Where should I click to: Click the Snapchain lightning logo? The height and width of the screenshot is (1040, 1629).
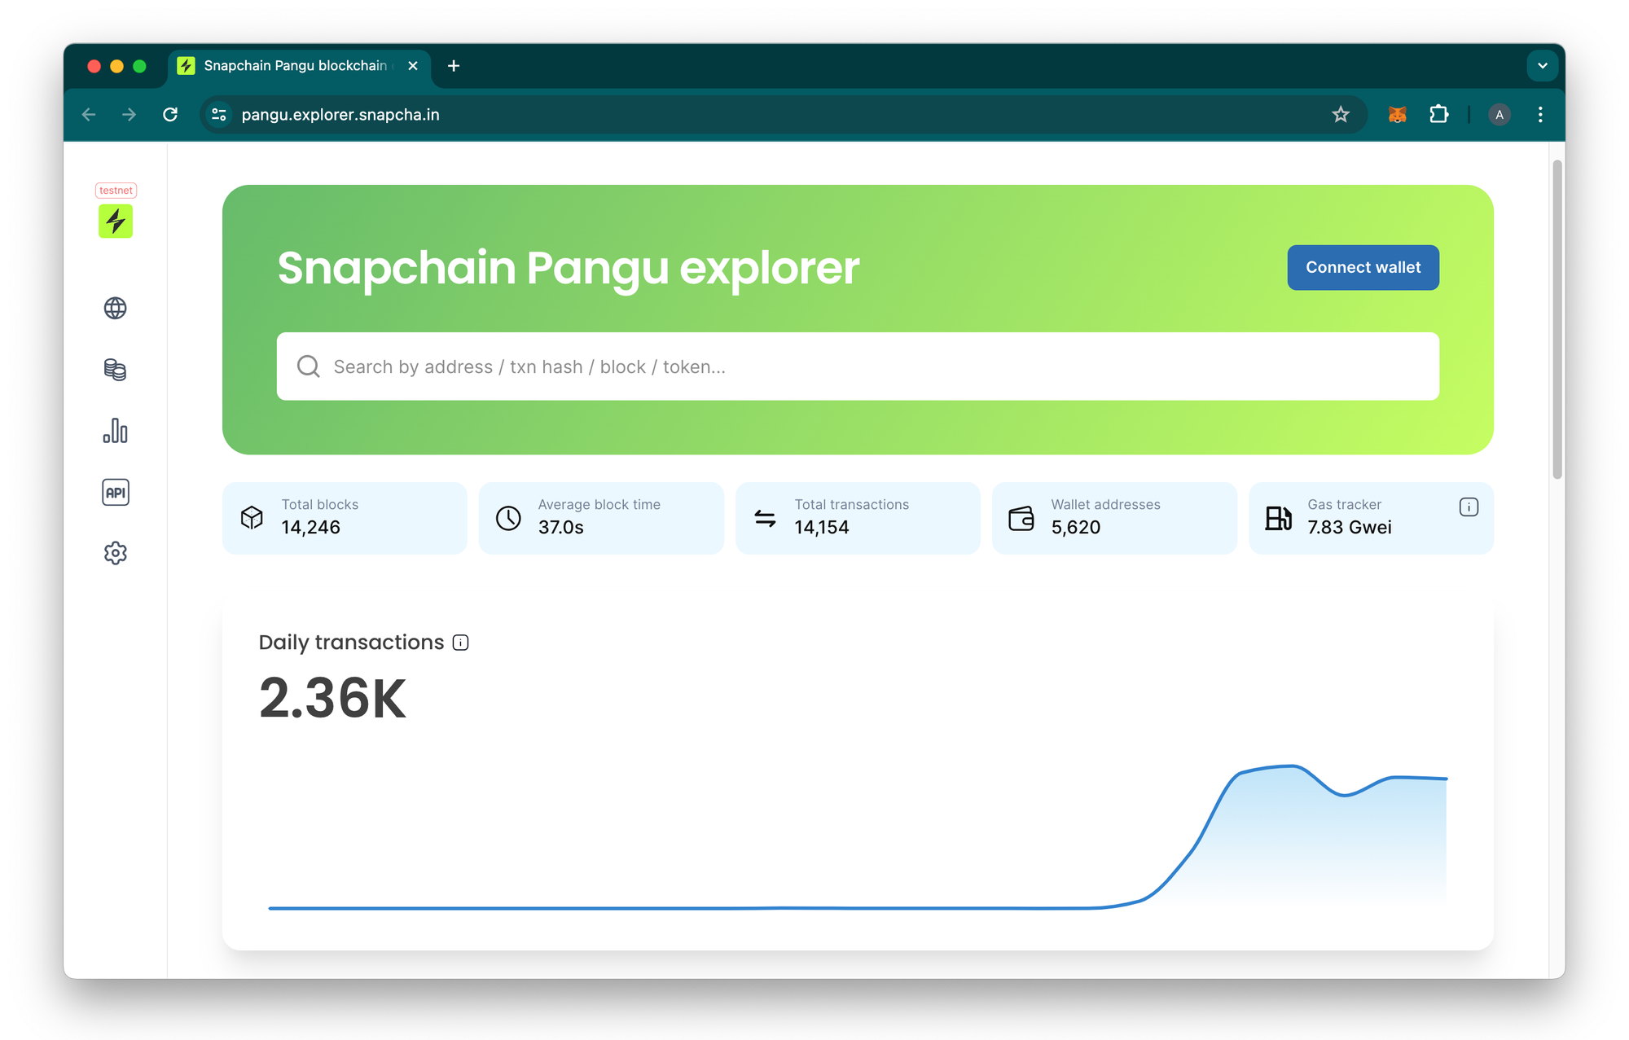click(115, 221)
